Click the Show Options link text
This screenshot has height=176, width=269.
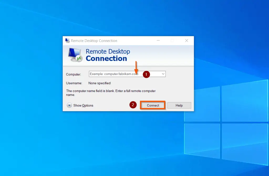[83, 105]
